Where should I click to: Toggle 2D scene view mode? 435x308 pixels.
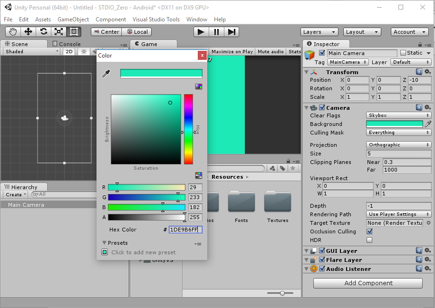click(x=69, y=52)
